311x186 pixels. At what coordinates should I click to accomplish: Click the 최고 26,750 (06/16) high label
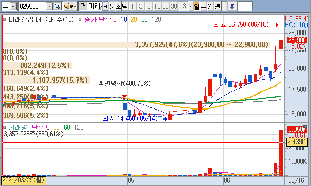coord(241,25)
